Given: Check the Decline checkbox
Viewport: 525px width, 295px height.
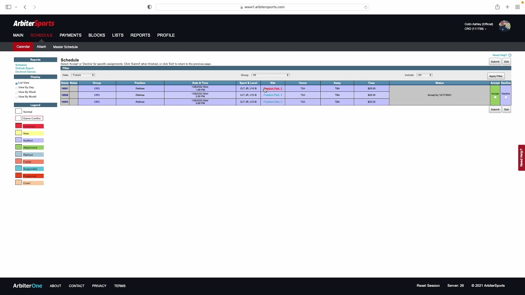Looking at the screenshot, I should click(506, 97).
